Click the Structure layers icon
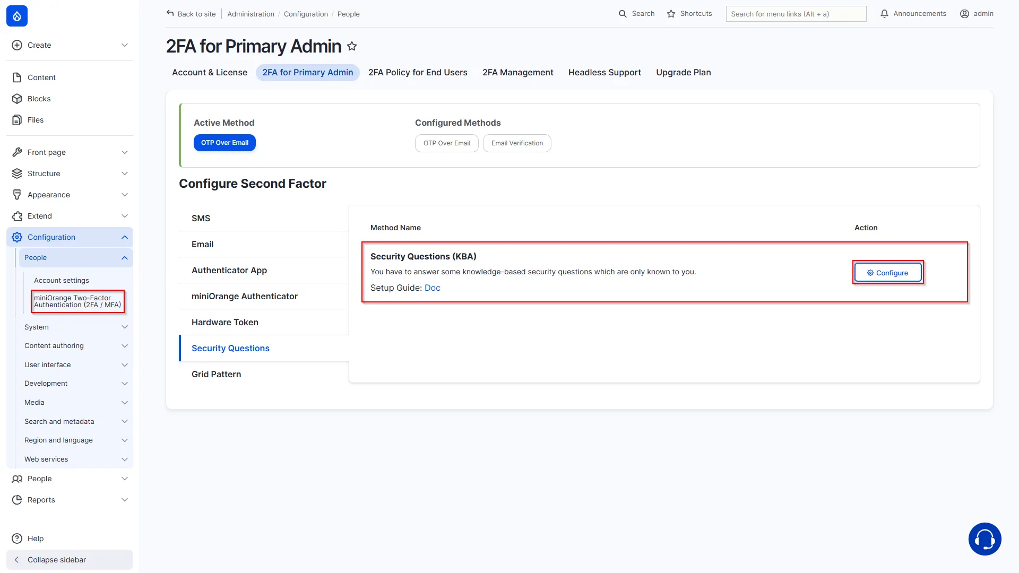The height and width of the screenshot is (573, 1019). (x=17, y=173)
